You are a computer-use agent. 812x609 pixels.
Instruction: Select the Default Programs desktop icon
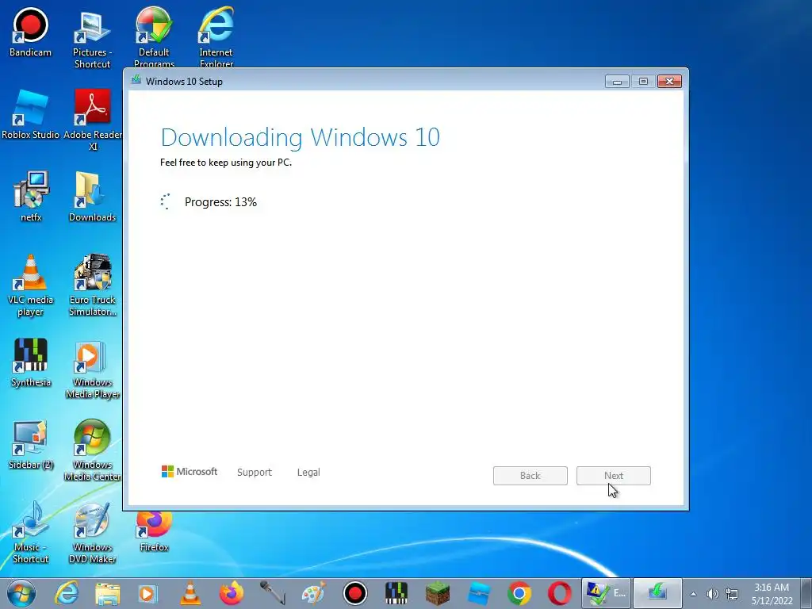pyautogui.click(x=154, y=36)
